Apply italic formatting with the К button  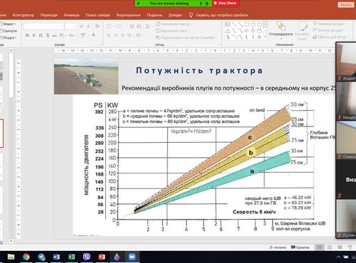(x=33, y=36)
